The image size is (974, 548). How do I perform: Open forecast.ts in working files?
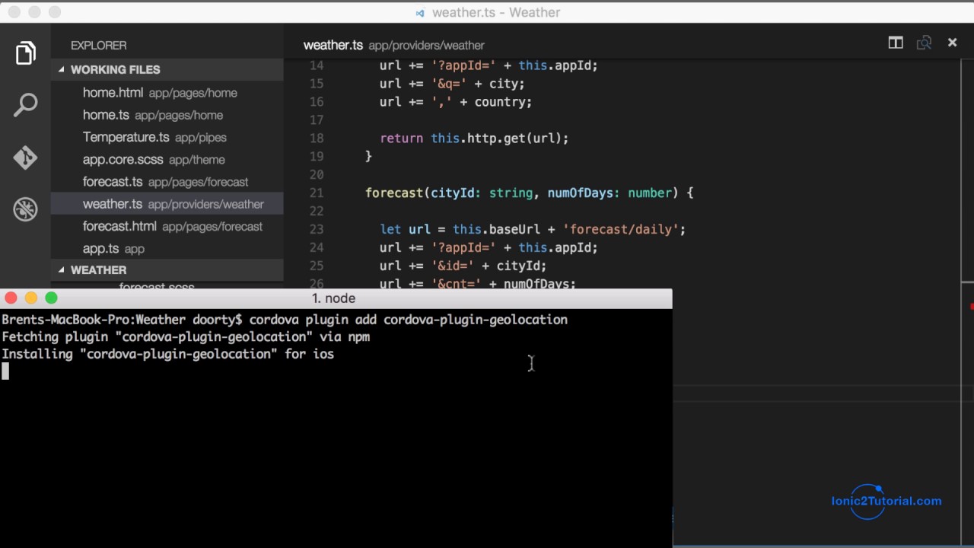(167, 182)
